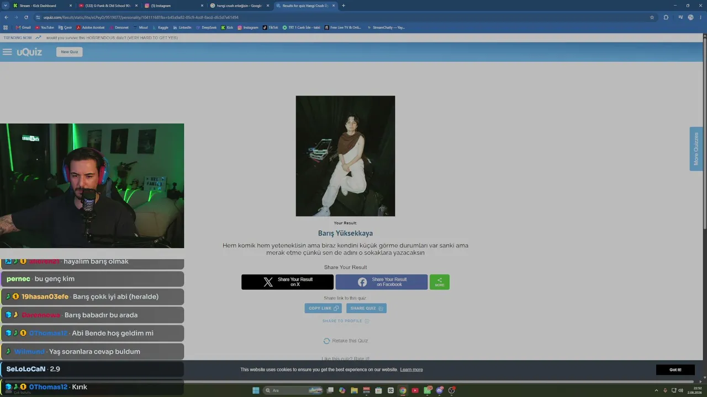Go forward in browser history
Image resolution: width=707 pixels, height=397 pixels.
tap(16, 17)
